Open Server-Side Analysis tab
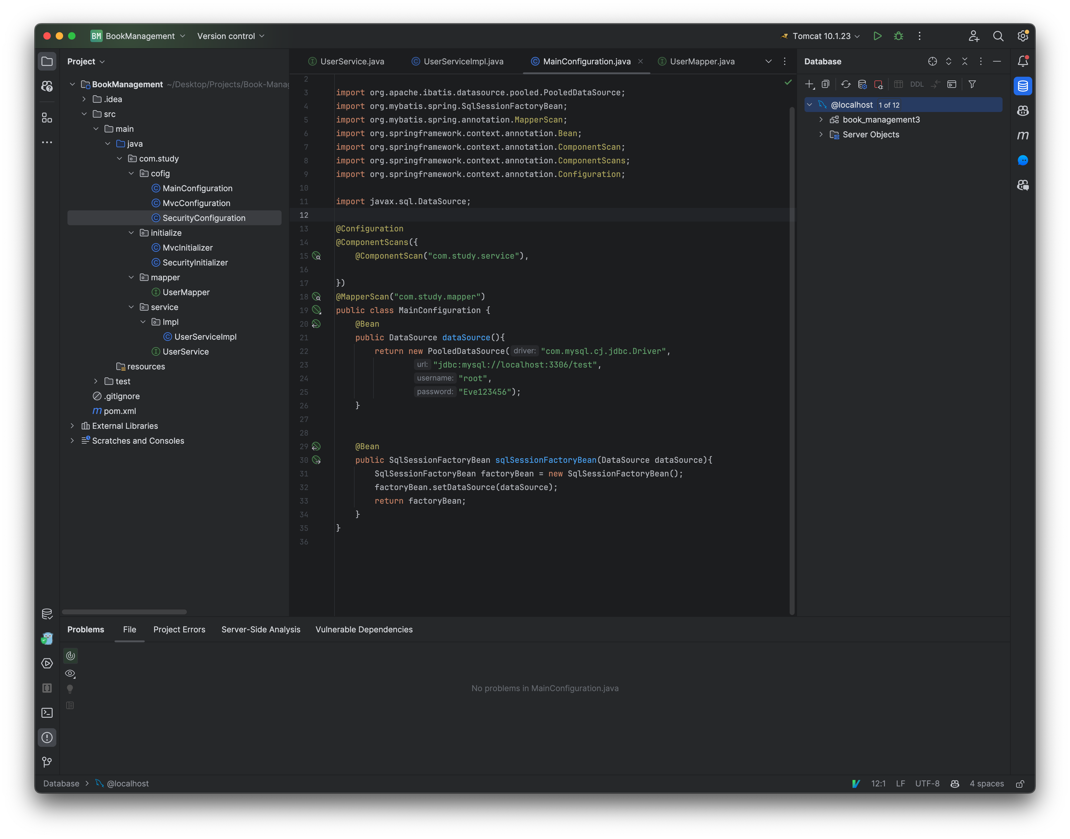1070x839 pixels. coord(261,630)
